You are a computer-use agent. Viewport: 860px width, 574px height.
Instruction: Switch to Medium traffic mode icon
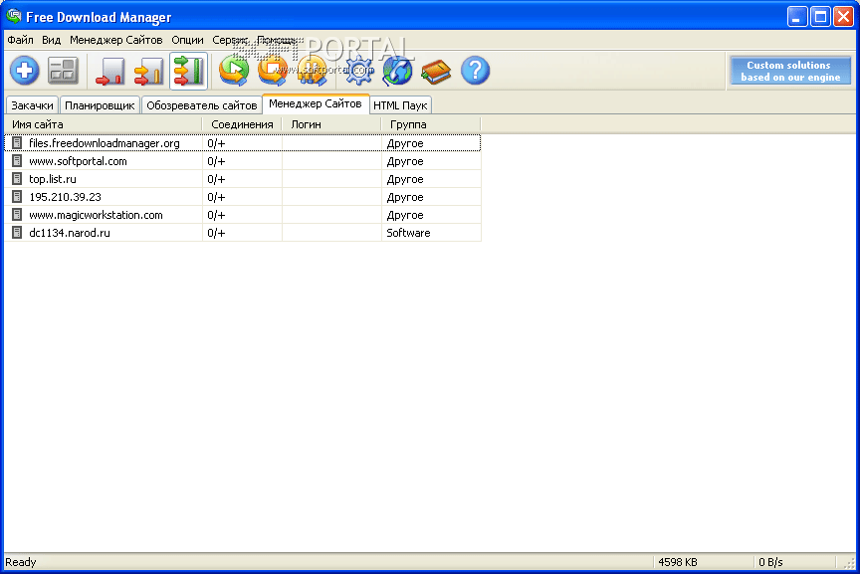click(148, 72)
